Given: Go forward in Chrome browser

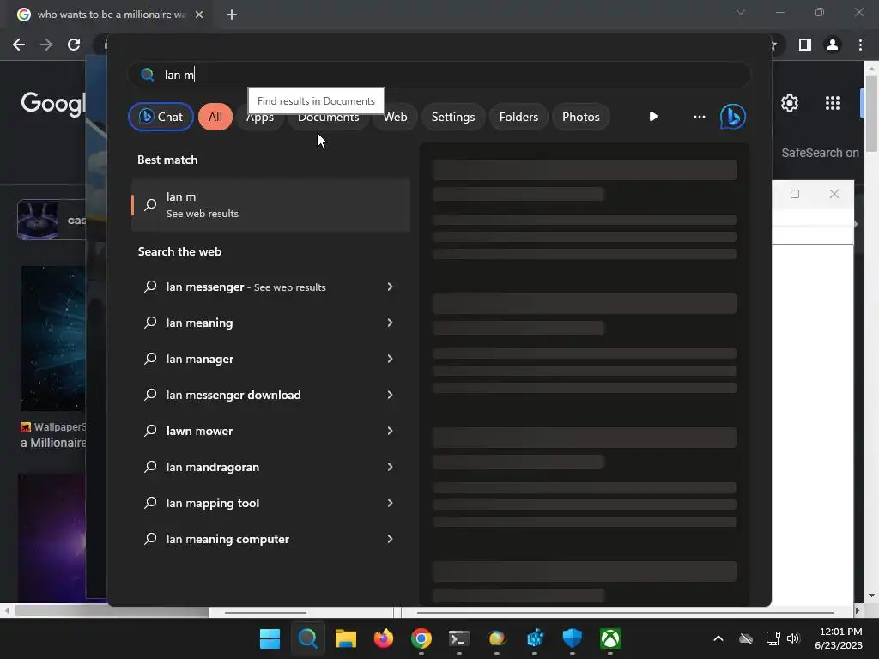Looking at the screenshot, I should point(46,45).
